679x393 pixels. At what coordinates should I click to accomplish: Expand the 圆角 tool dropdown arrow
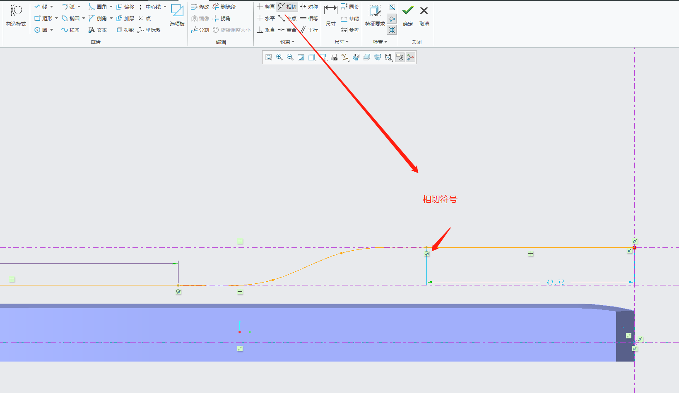[111, 7]
